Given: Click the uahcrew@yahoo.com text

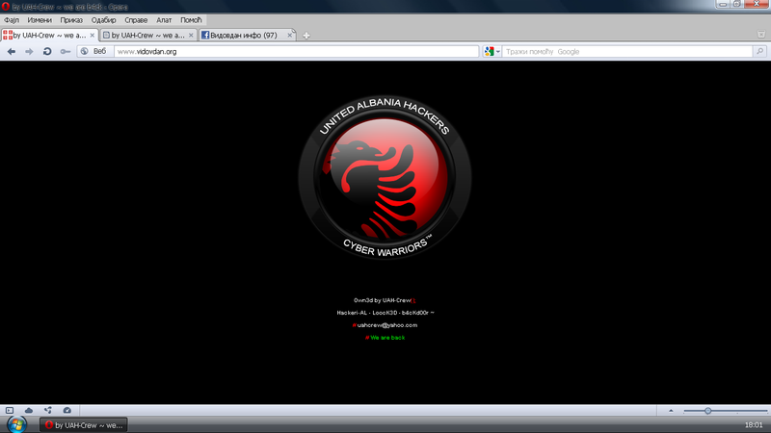Looking at the screenshot, I should coord(387,325).
